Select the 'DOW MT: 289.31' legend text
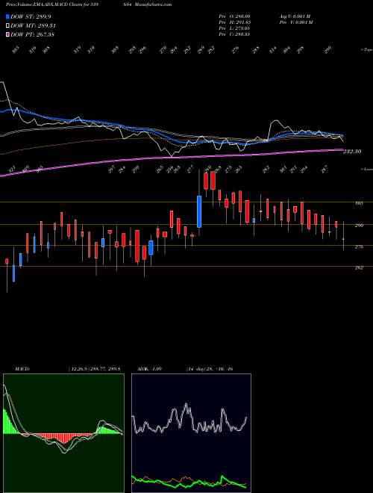The image size is (373, 493). pyautogui.click(x=33, y=25)
